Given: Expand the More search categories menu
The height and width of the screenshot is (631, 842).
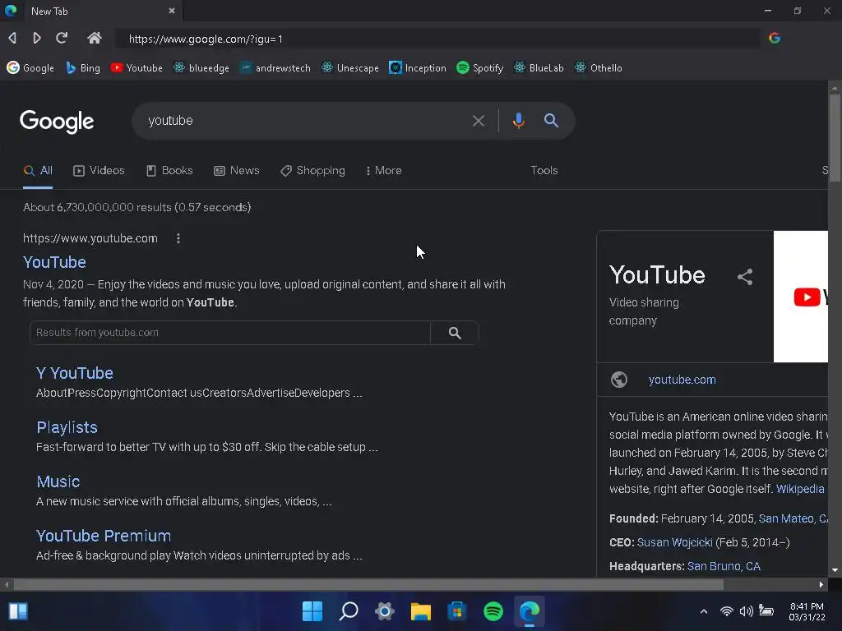Looking at the screenshot, I should tap(384, 171).
